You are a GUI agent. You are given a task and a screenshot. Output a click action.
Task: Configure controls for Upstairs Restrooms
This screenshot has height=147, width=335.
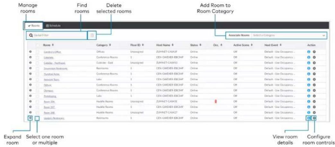(314, 118)
